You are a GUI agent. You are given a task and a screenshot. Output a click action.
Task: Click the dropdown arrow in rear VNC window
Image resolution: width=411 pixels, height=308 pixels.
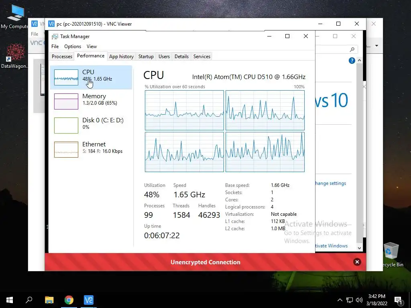376,46
